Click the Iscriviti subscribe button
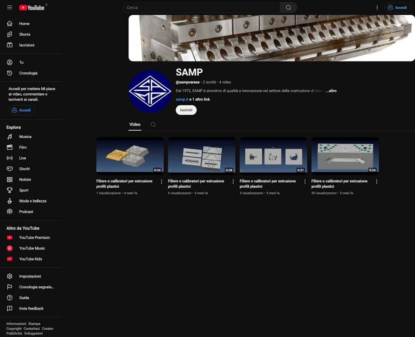 coord(186,110)
